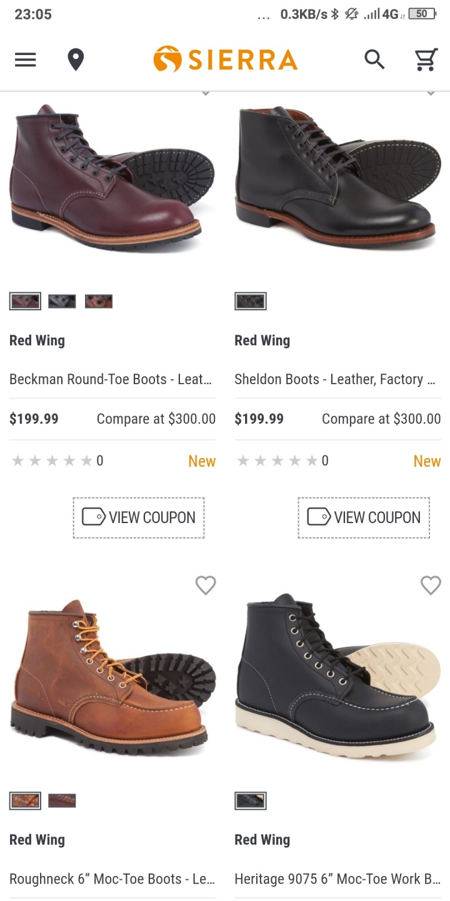The image size is (450, 901).
Task: Open the shopping cart icon
Action: pyautogui.click(x=426, y=60)
